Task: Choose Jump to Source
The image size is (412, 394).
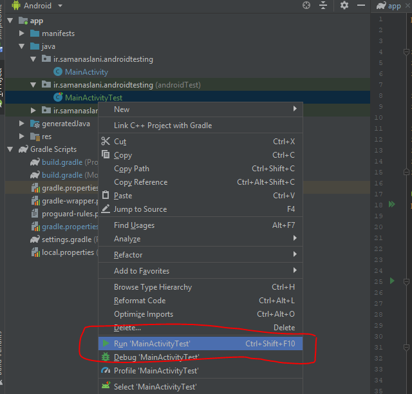Action: pos(201,209)
